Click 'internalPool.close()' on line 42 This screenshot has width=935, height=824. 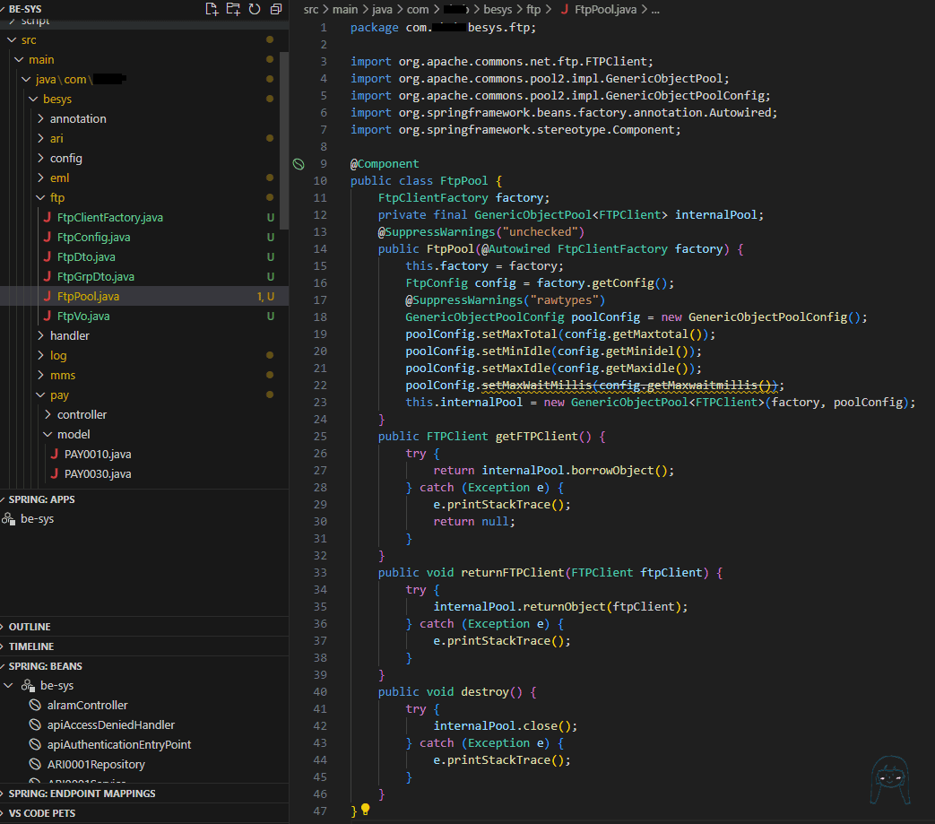pyautogui.click(x=503, y=726)
